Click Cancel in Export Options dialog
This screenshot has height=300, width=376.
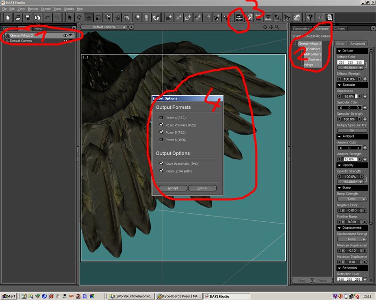click(x=203, y=188)
